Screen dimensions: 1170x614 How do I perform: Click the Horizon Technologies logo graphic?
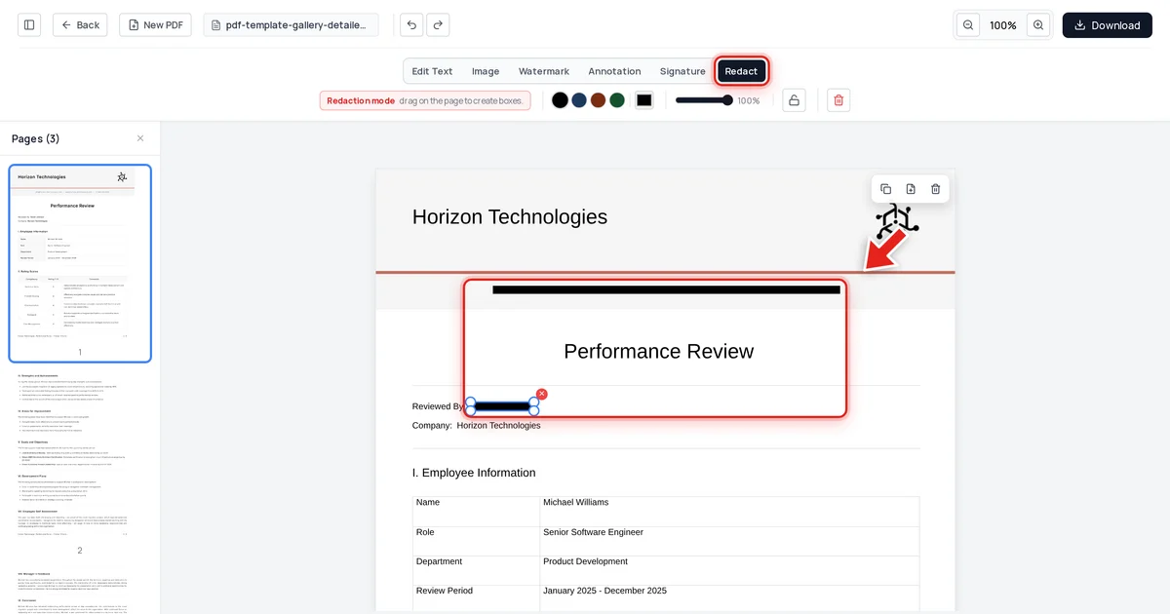coord(897,221)
